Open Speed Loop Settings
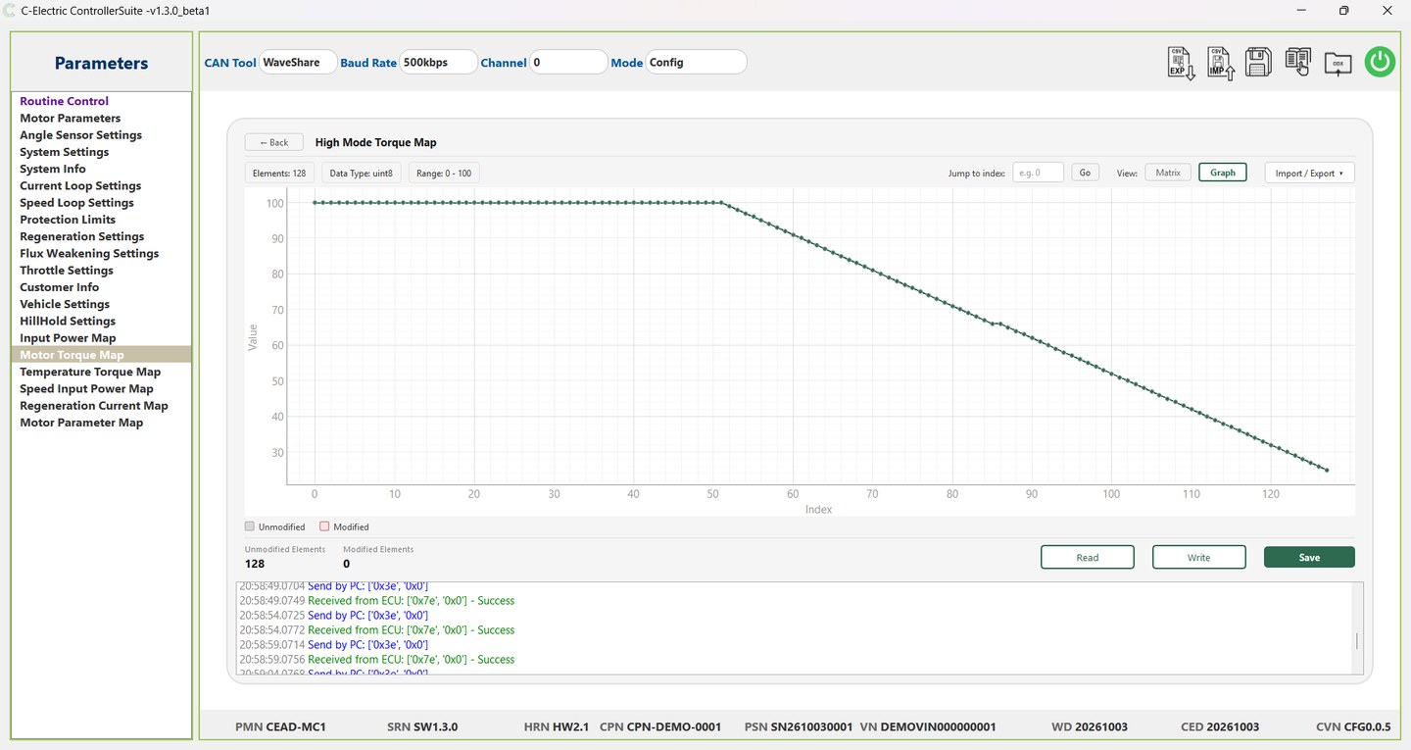1411x750 pixels. 77,203
